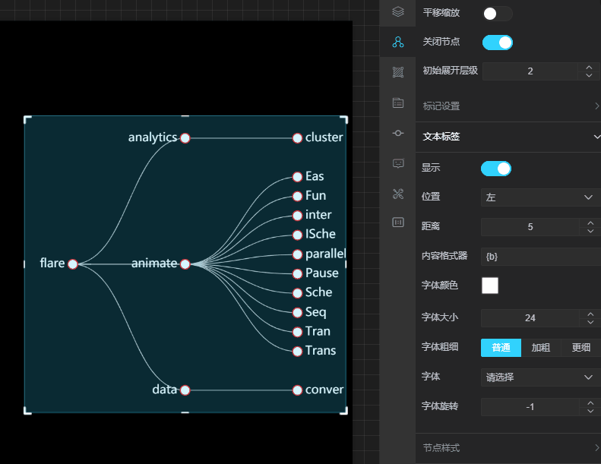Open the wrench and screwdriver tools icon

pos(398,194)
